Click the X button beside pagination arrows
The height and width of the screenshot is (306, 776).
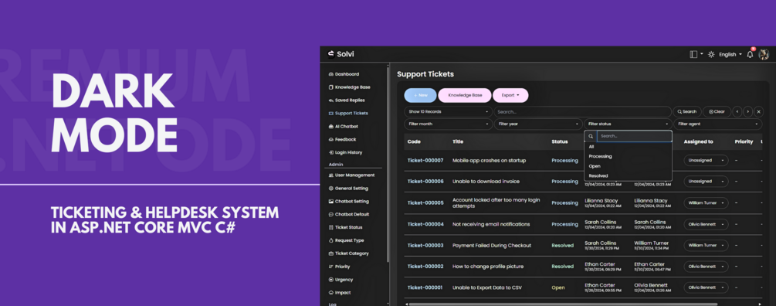click(x=758, y=112)
